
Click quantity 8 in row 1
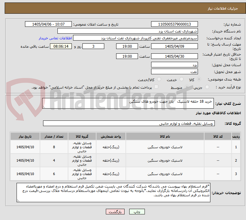coord(54,147)
